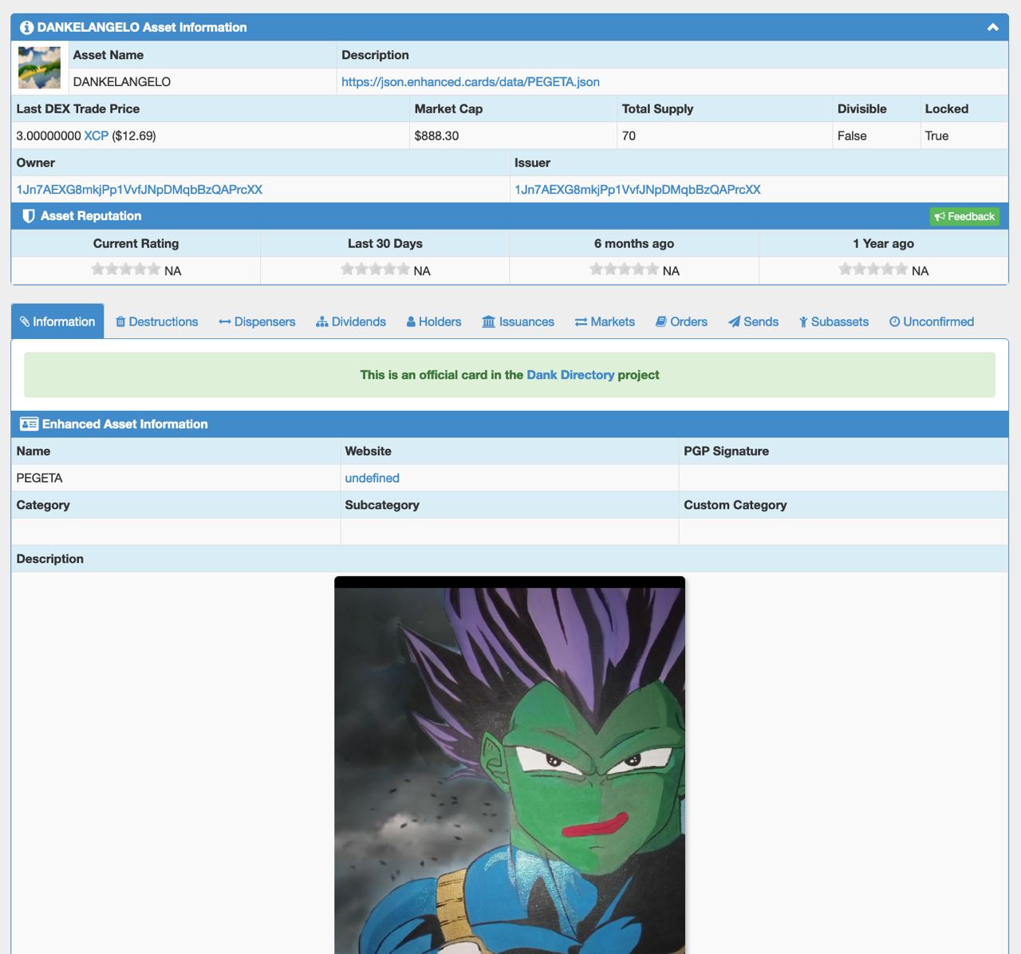The width and height of the screenshot is (1021, 954).
Task: Click the $888.30 market cap value
Action: 436,136
